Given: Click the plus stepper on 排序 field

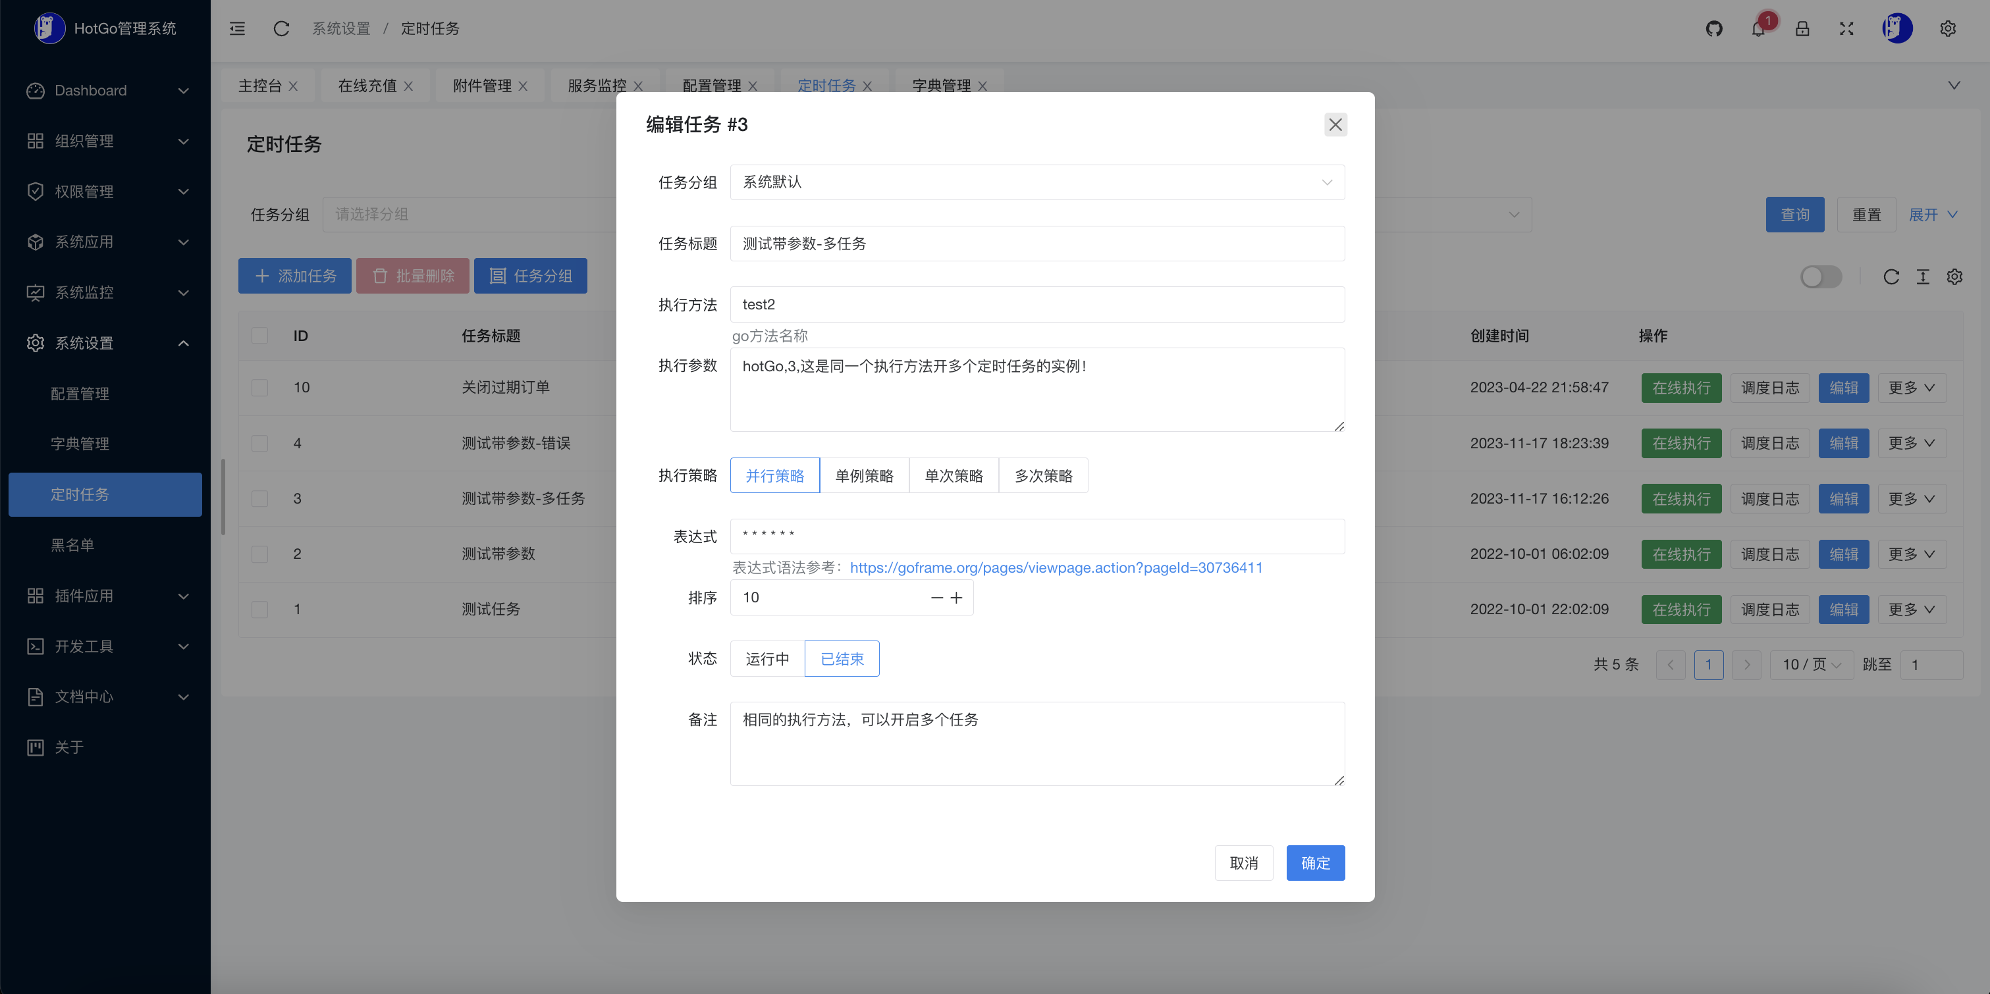Looking at the screenshot, I should (x=956, y=598).
